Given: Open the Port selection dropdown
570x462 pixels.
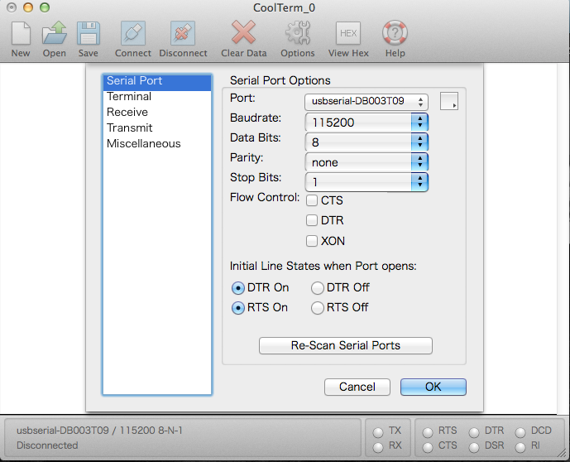Looking at the screenshot, I should (x=366, y=102).
